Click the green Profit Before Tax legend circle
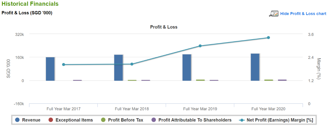Screen dimensions: 327x126 pos(103,120)
